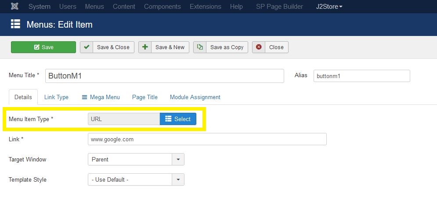The height and width of the screenshot is (222, 437).
Task: Click the green plus icon on Save & New
Action: (x=145, y=47)
